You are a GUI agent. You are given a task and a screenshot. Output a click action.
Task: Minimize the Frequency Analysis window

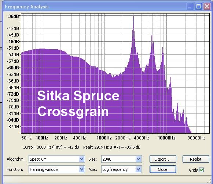[x=190, y=7]
